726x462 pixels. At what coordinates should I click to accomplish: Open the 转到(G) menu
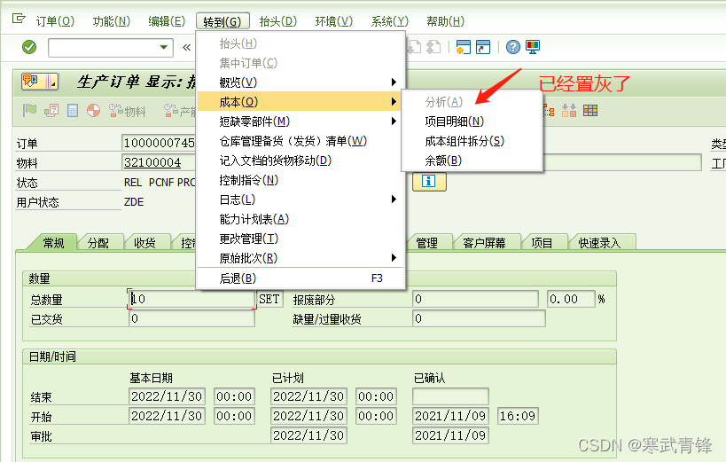tap(222, 21)
